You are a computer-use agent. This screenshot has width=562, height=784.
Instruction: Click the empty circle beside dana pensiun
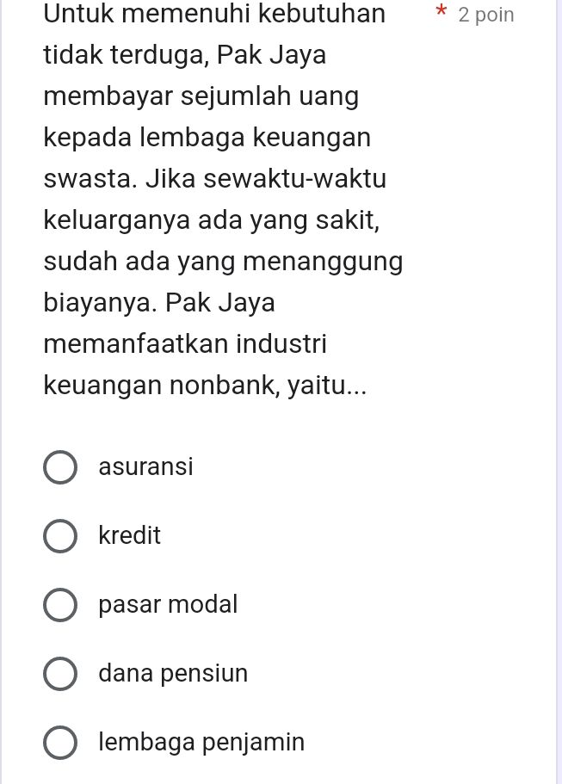coord(60,673)
